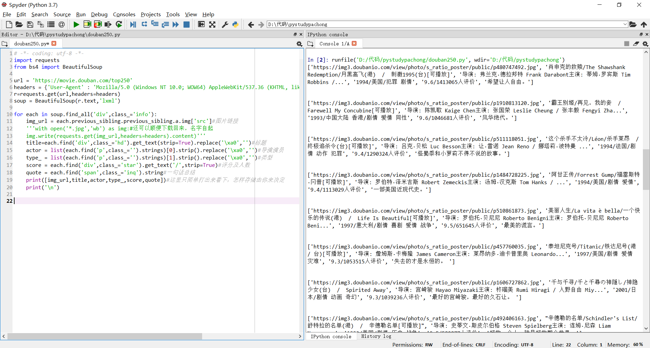650x348 pixels.
Task: Step into function in debugger
Action: coord(155,24)
